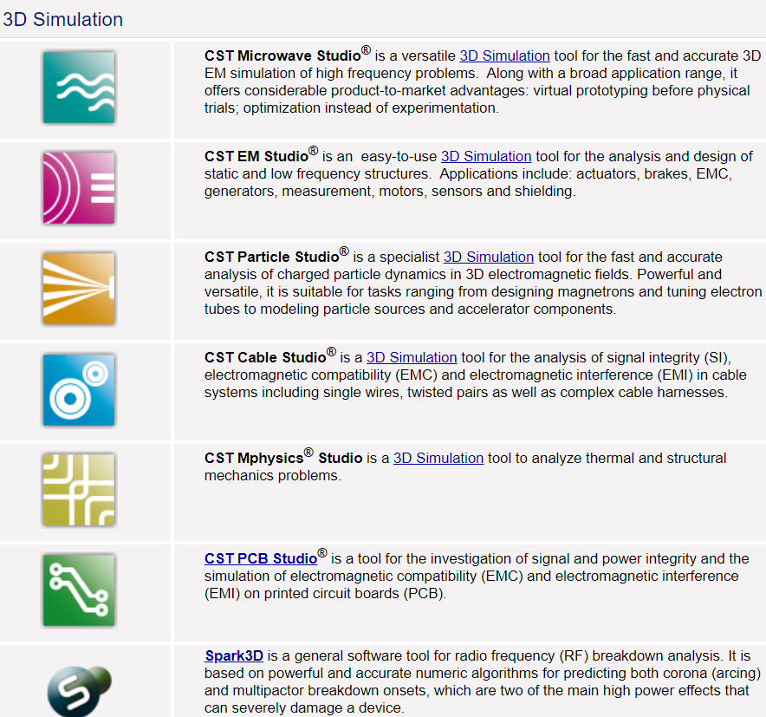The height and width of the screenshot is (717, 766).
Task: Click the teal CST Microwave Studio wave icon
Action: point(79,88)
